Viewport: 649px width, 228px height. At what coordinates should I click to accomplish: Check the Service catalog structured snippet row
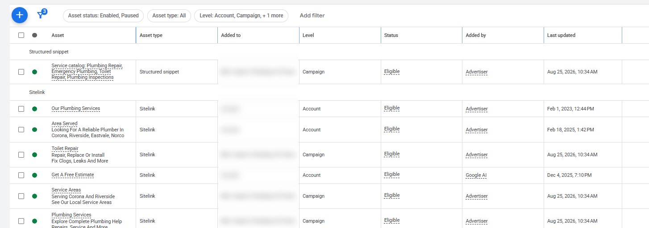click(21, 72)
